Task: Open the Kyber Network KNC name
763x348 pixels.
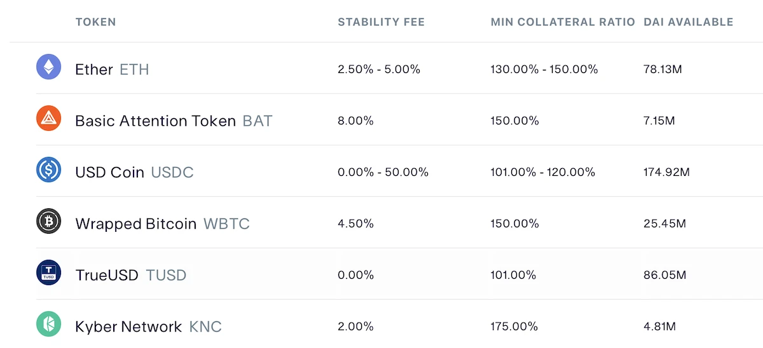Action: pos(148,326)
